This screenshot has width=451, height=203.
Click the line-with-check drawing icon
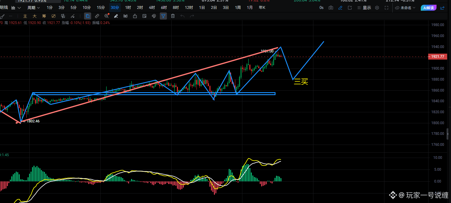pyautogui.click(x=73, y=16)
